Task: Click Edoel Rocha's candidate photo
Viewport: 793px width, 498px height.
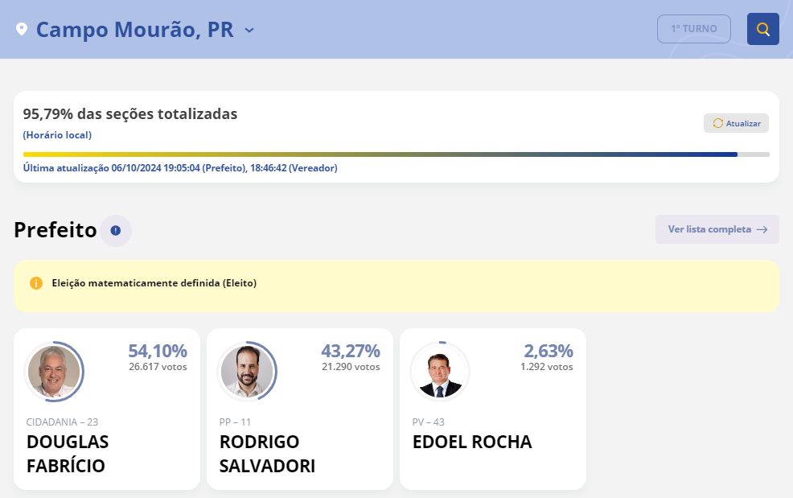Action: [441, 372]
